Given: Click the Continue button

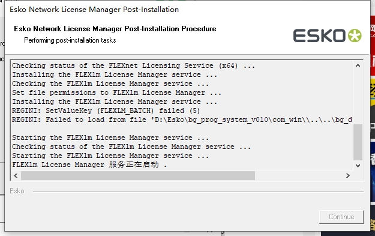Looking at the screenshot, I should point(341,217).
